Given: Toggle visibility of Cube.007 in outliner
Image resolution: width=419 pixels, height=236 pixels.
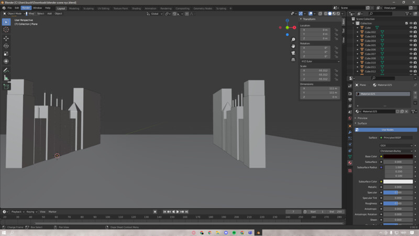Looking at the screenshot, I should 411,53.
